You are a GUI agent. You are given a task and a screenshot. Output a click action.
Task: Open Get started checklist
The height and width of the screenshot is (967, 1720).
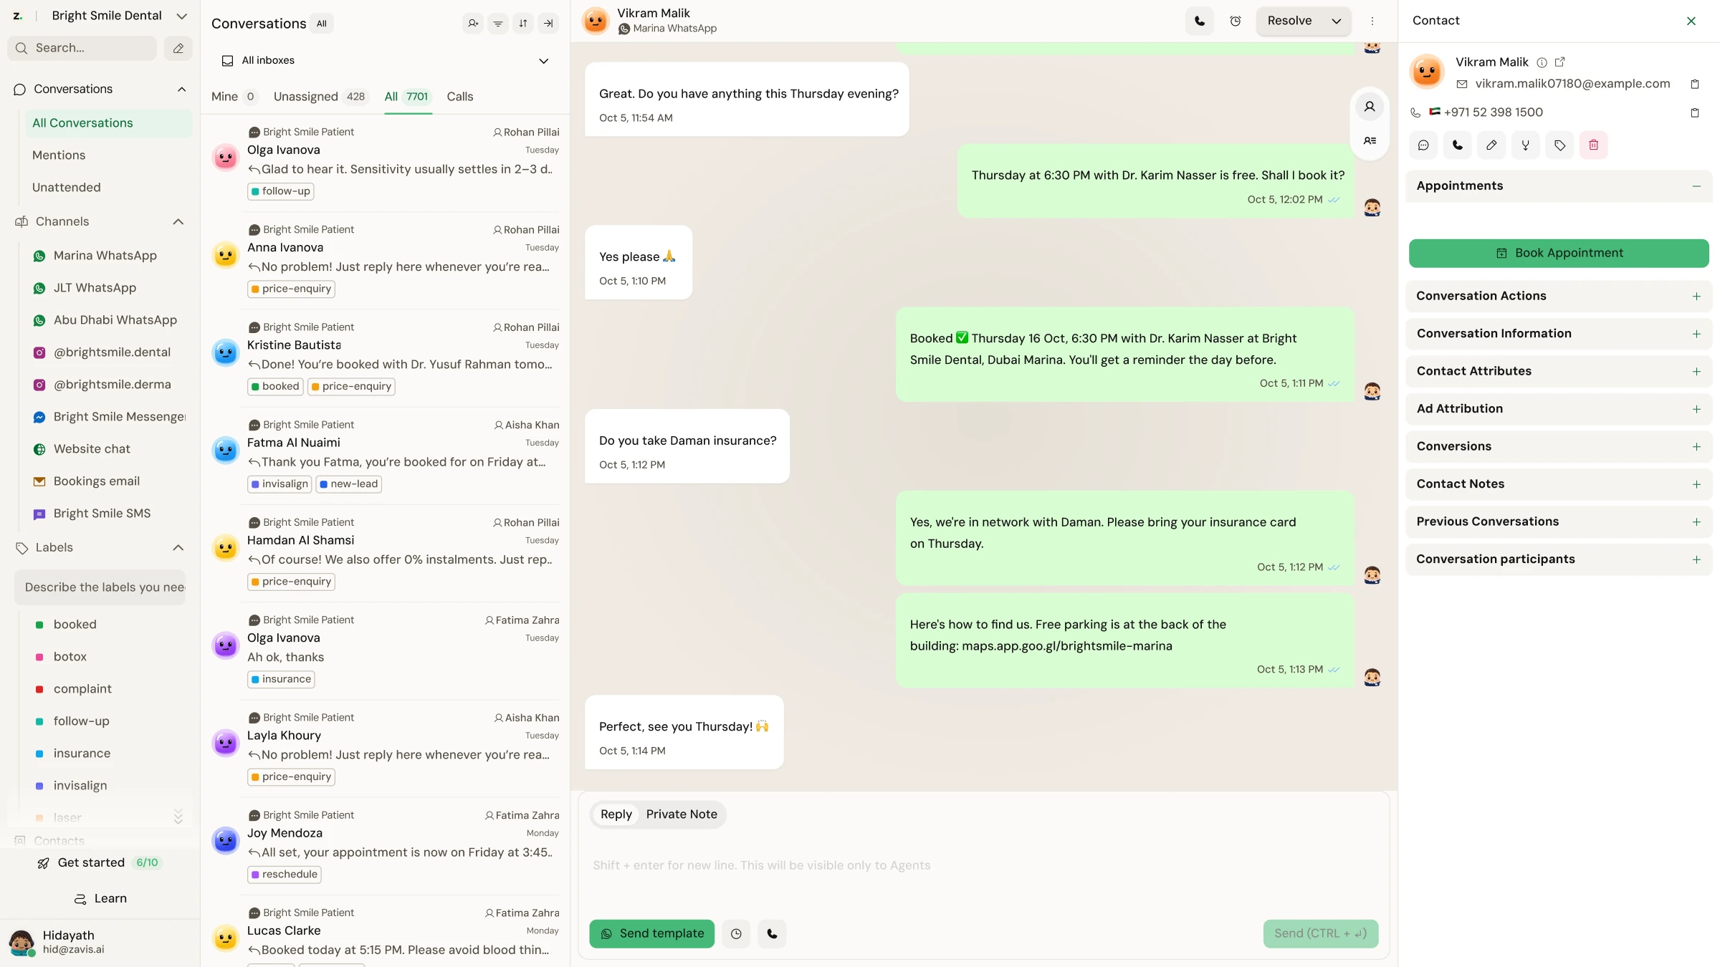click(100, 863)
